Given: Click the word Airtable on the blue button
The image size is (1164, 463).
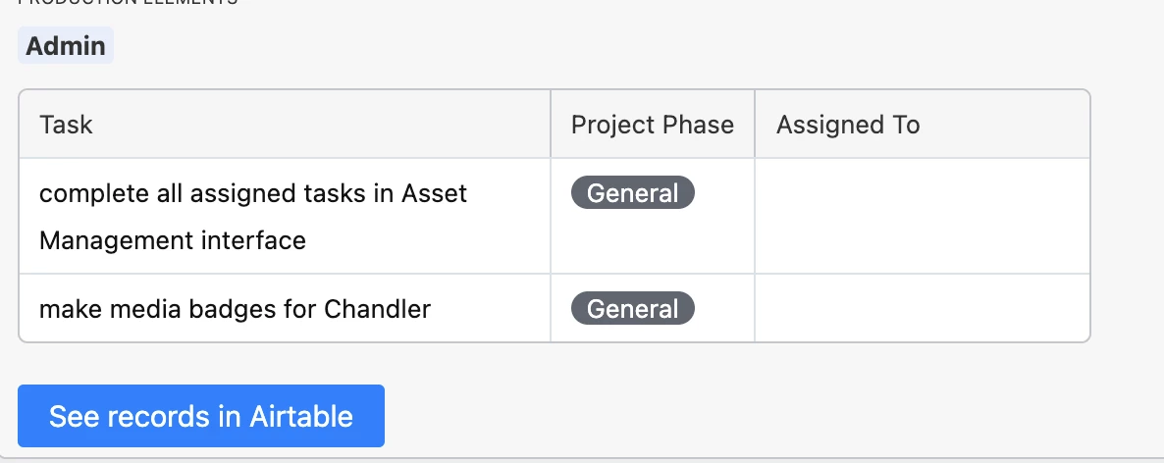Looking at the screenshot, I should coord(300,416).
